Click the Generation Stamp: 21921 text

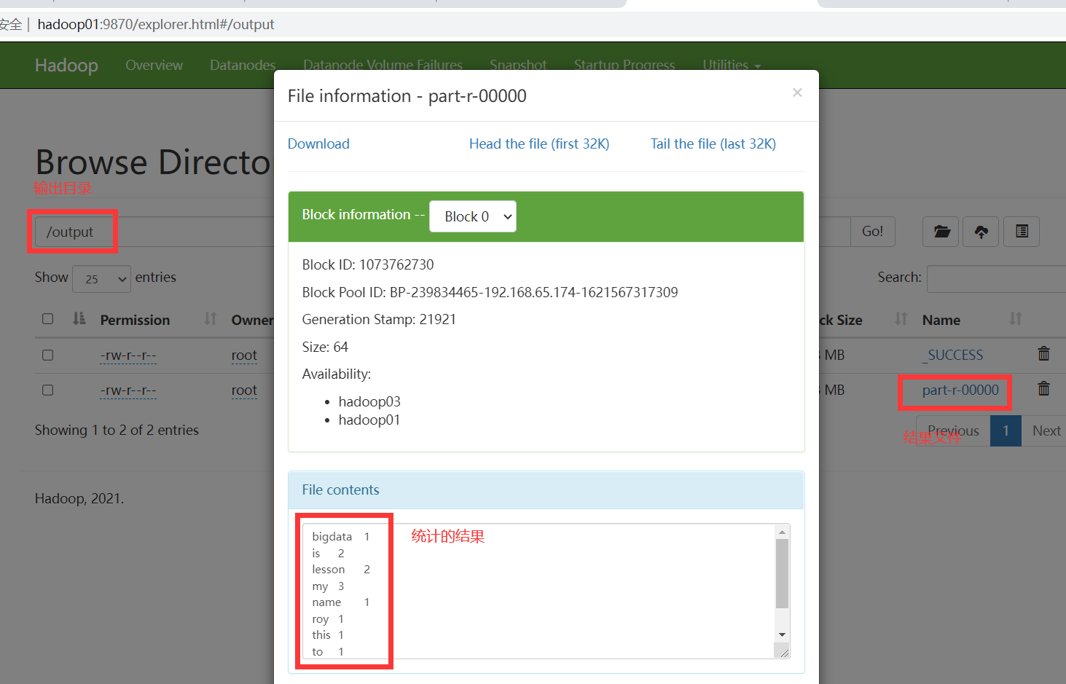(379, 319)
